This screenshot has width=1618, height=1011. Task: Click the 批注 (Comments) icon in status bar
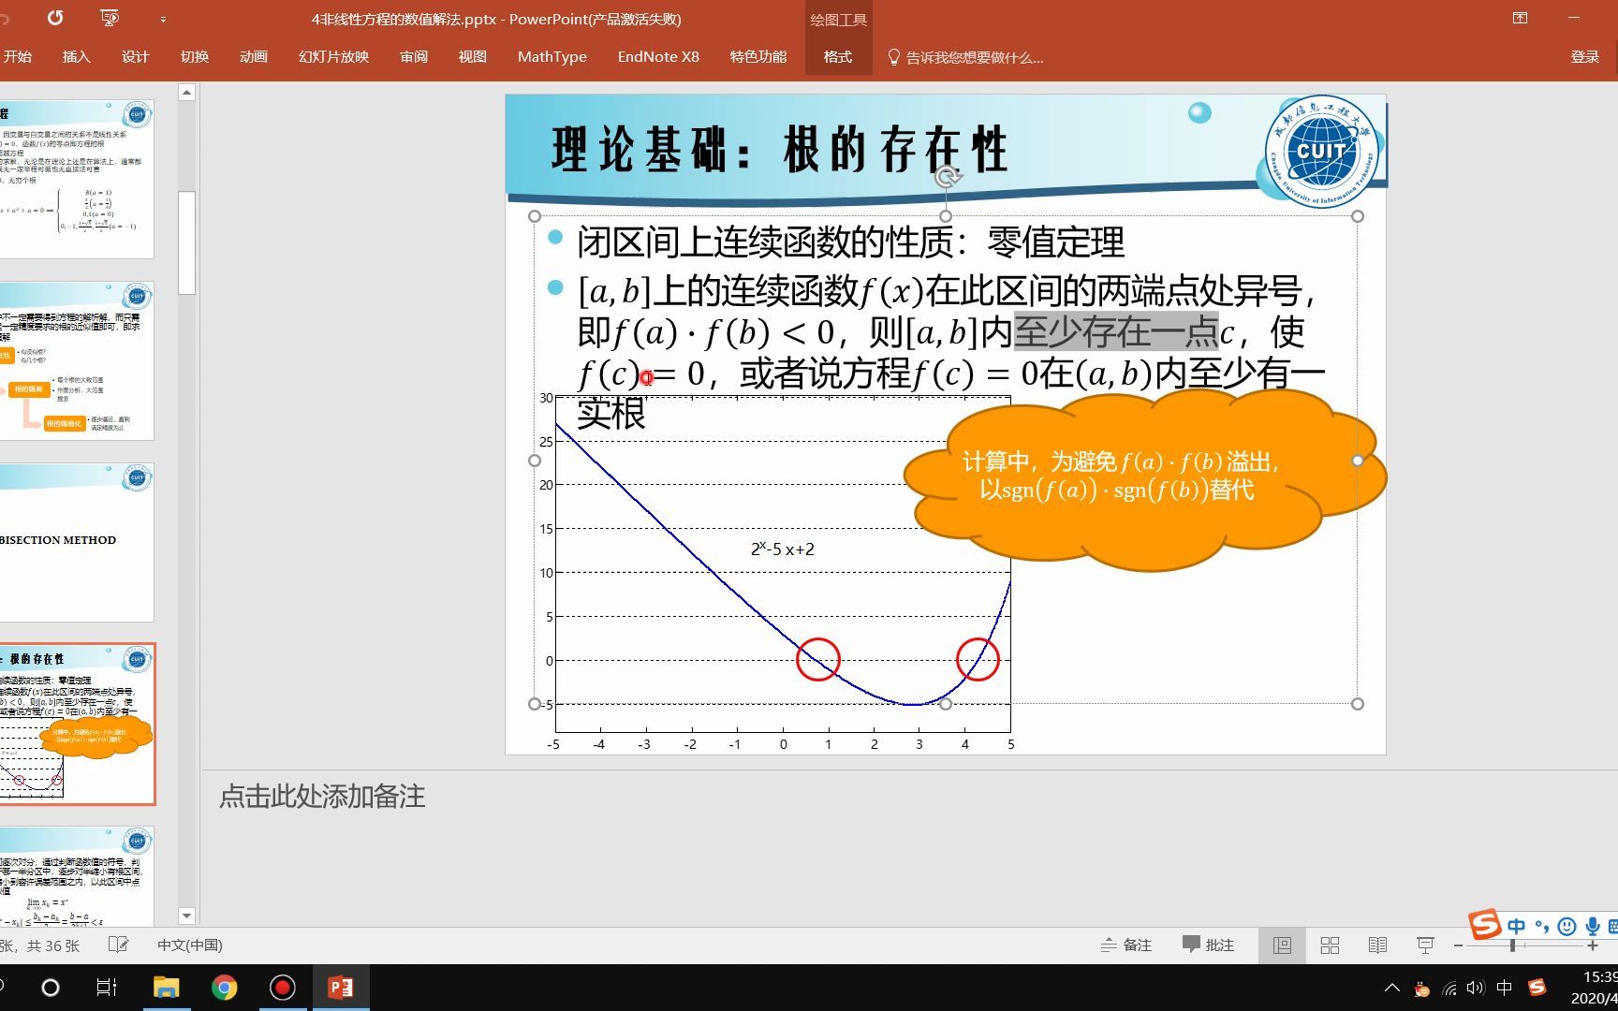pos(1208,945)
